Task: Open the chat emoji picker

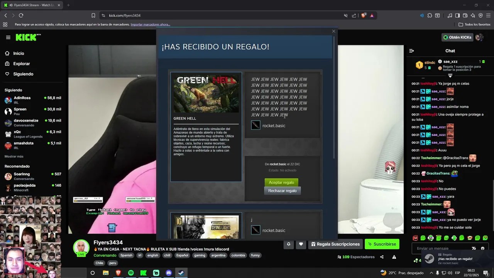Action: (482, 248)
